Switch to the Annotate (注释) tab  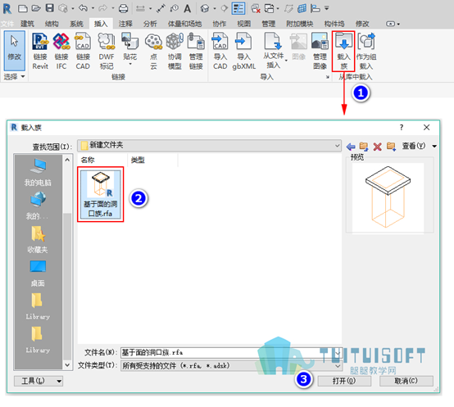[x=125, y=24]
